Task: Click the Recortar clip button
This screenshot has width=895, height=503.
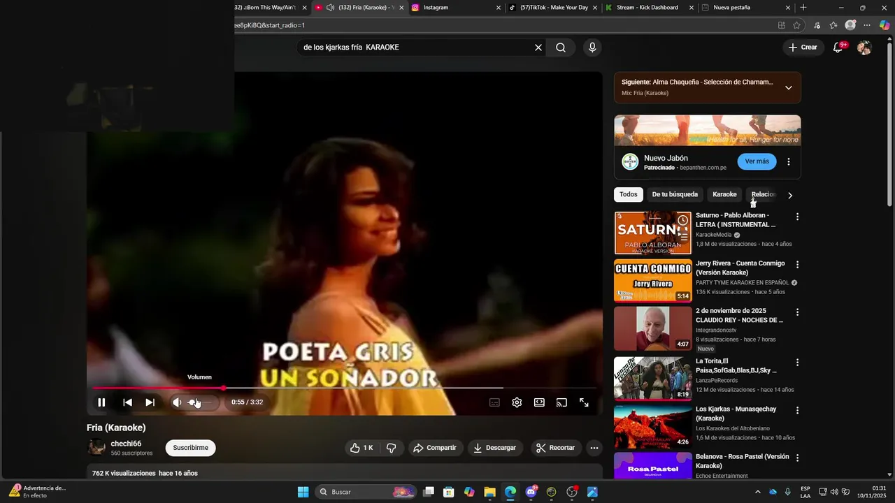Action: [x=557, y=448]
